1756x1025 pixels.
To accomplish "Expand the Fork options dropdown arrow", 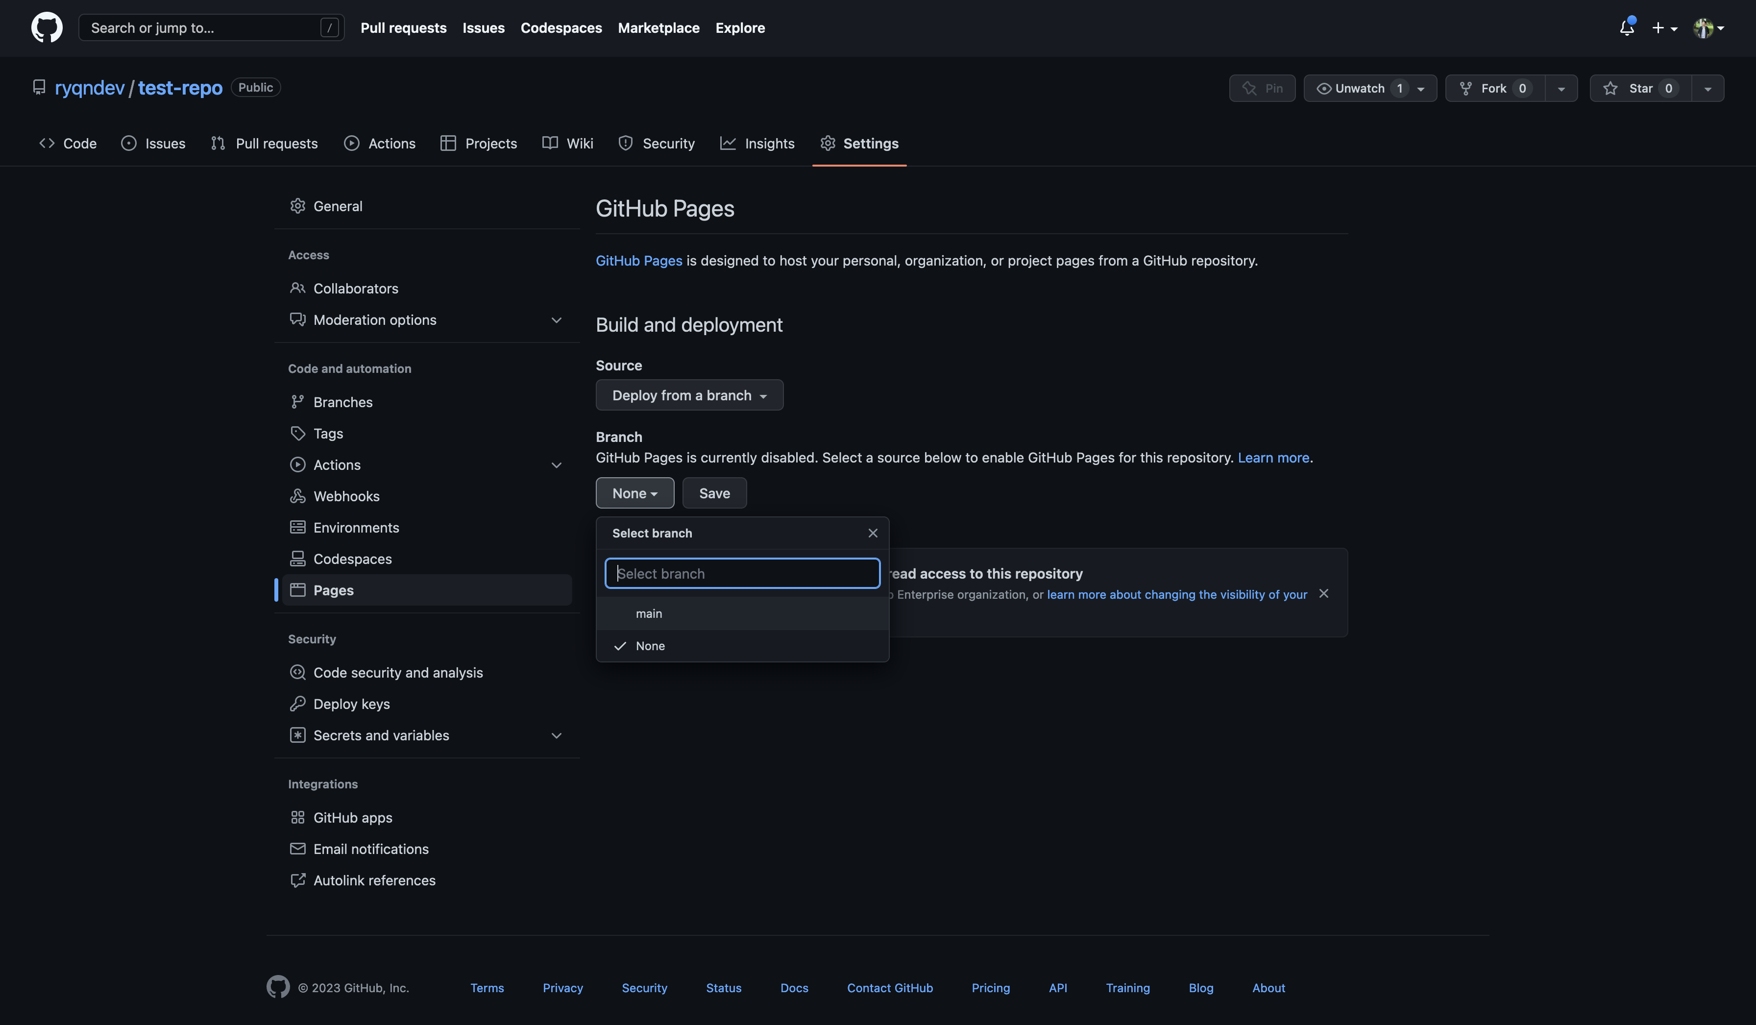I will [1561, 89].
